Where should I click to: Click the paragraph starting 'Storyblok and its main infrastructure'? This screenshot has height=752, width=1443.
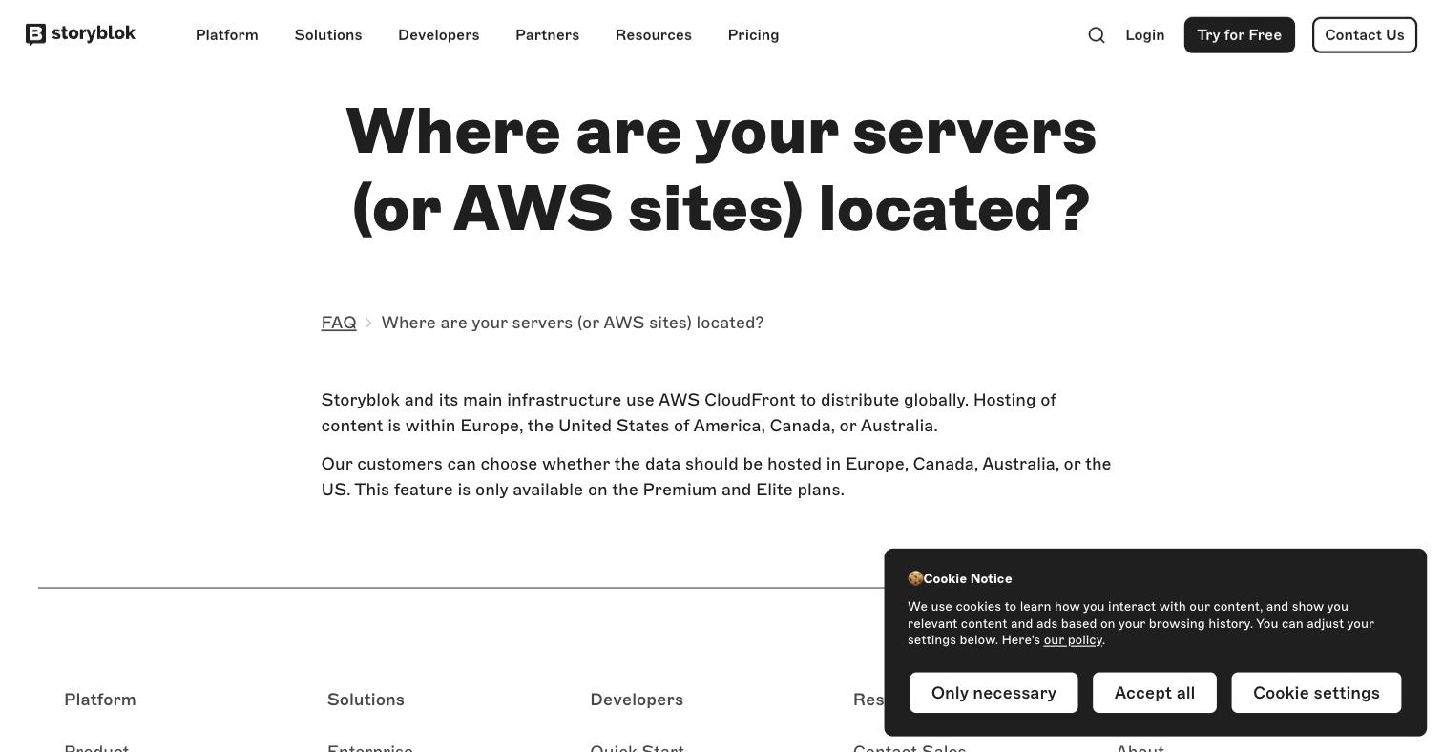pyautogui.click(x=689, y=413)
